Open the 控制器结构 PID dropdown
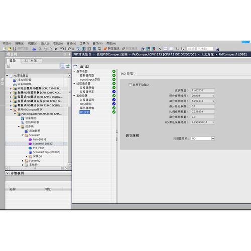The width and height of the screenshot is (251, 251). pos(213,139)
